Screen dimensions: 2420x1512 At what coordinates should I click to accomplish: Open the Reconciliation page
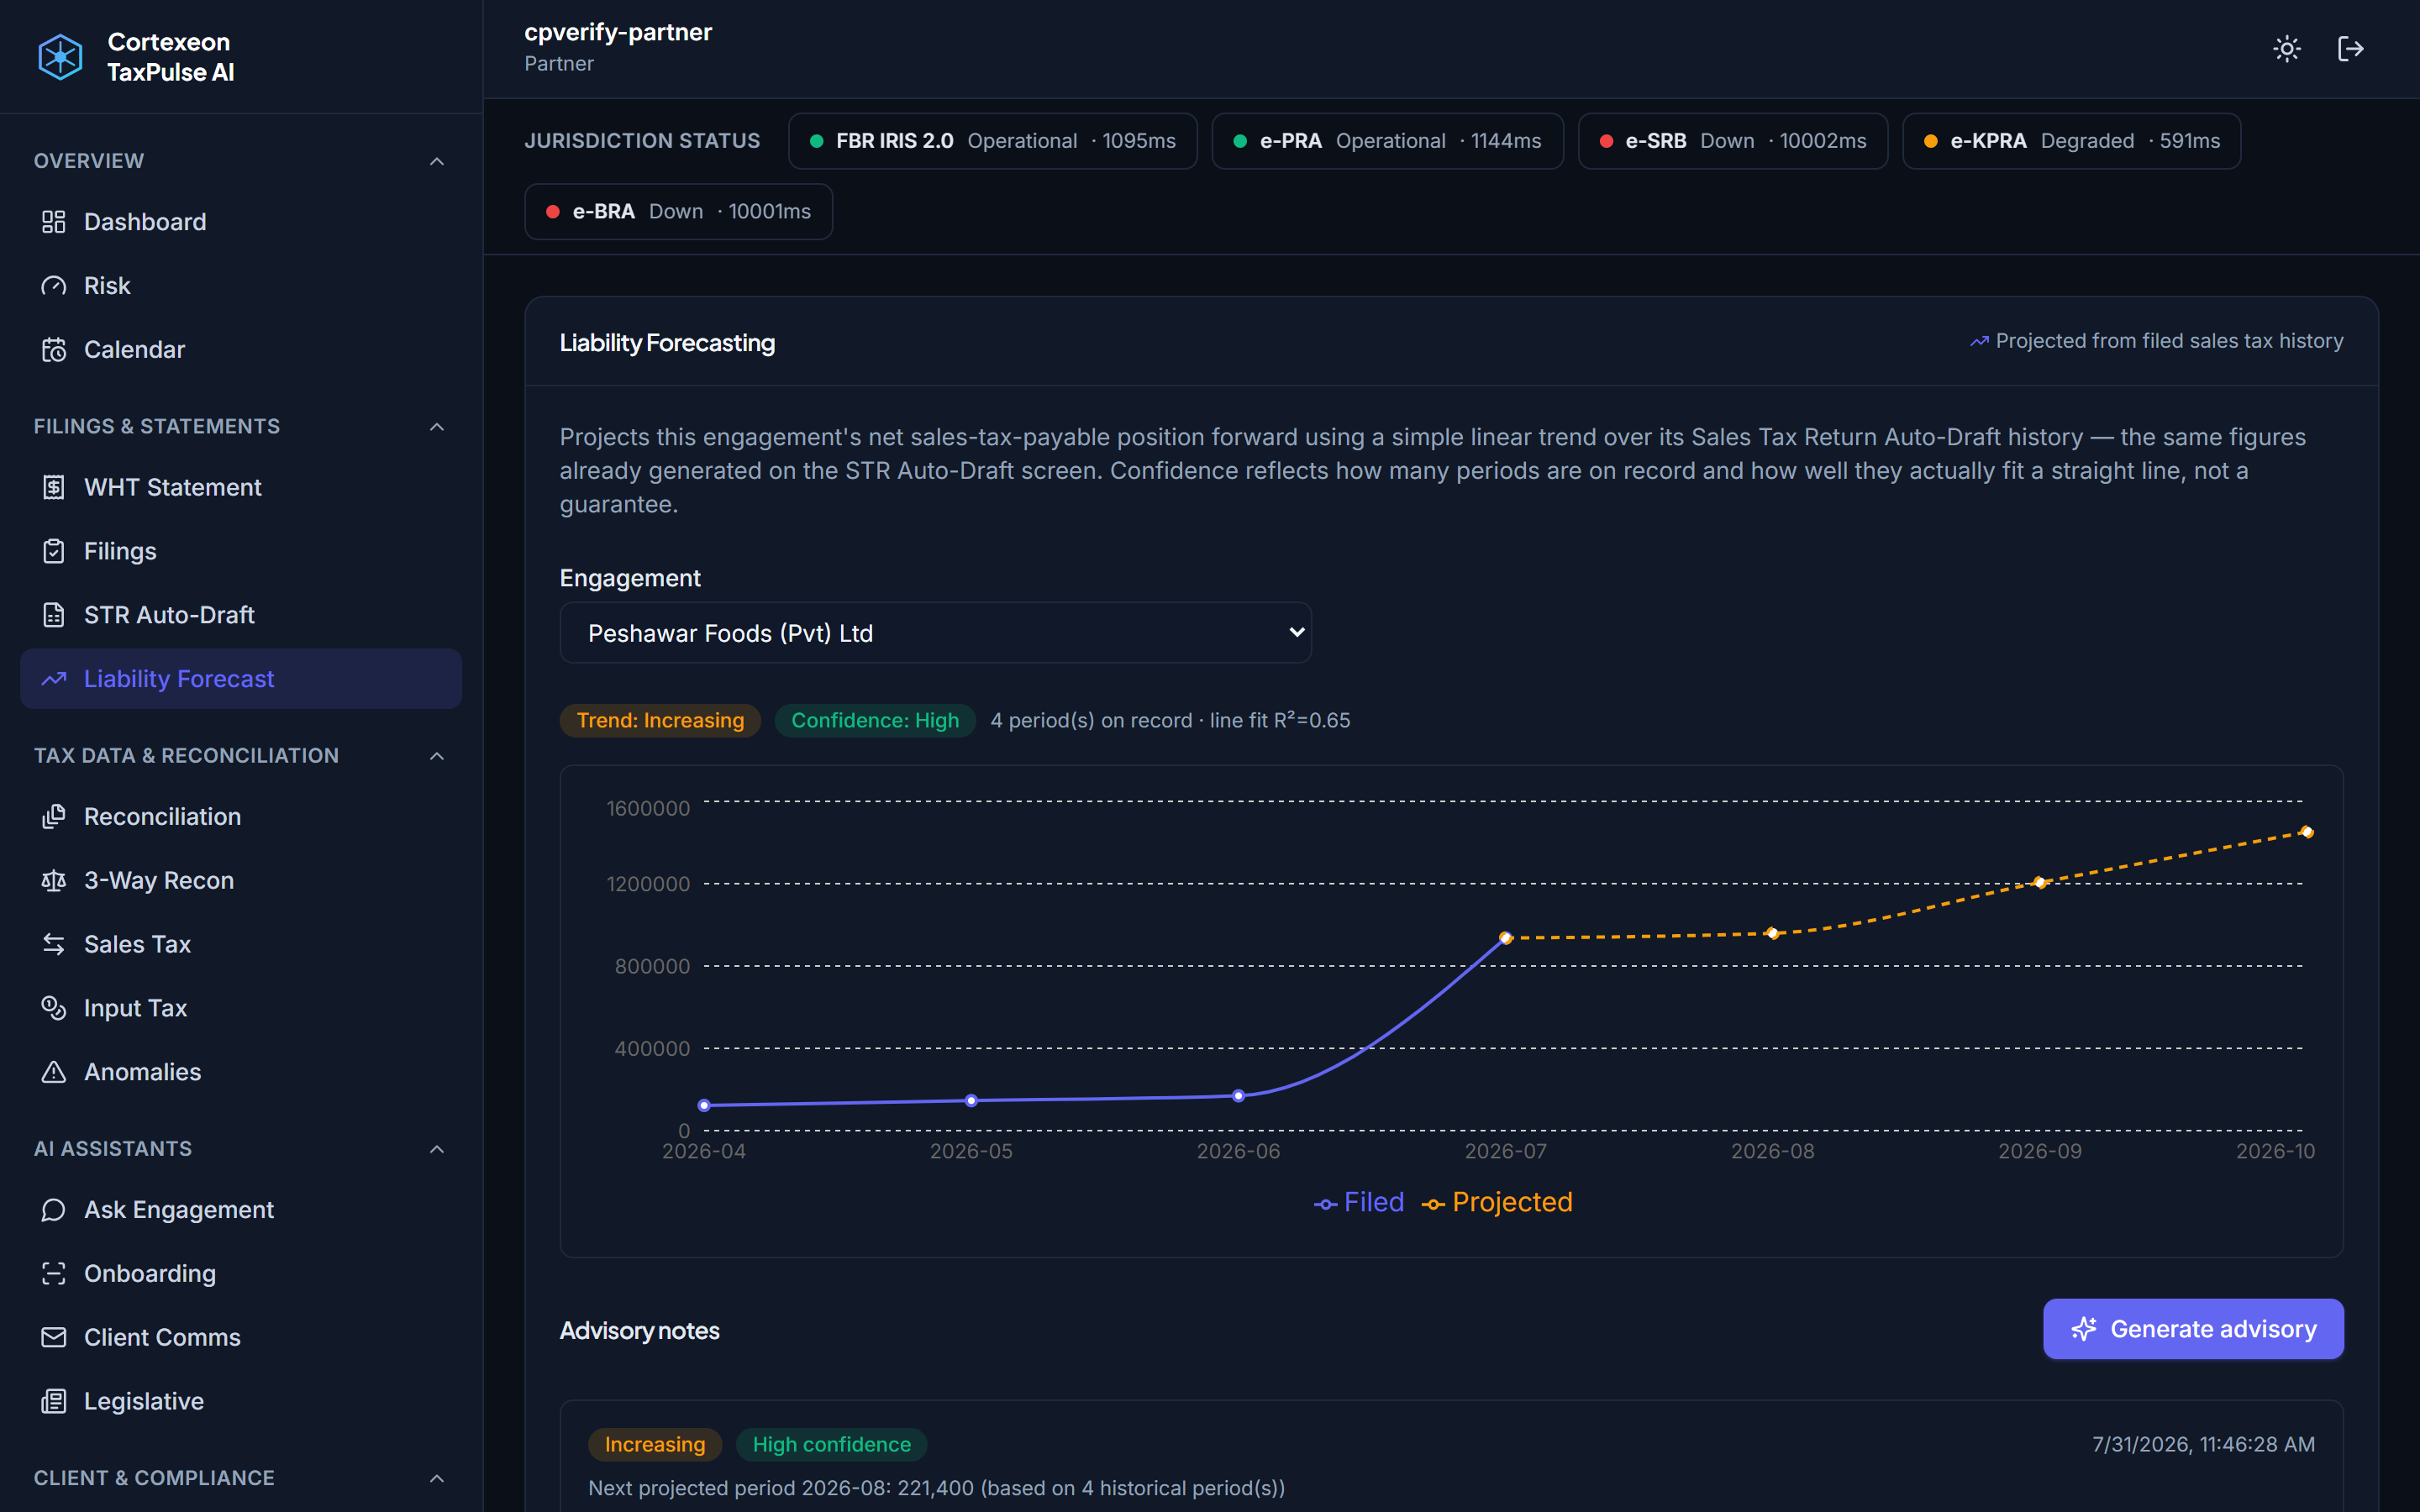pyautogui.click(x=241, y=817)
